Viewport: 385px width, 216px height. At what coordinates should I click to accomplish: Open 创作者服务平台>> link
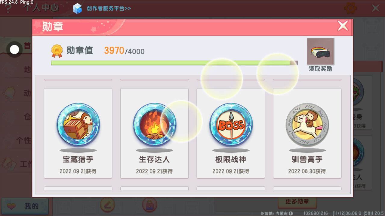109,8
